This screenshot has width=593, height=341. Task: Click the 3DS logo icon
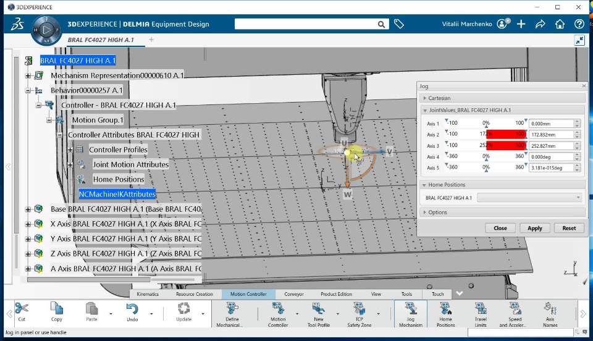[x=17, y=24]
